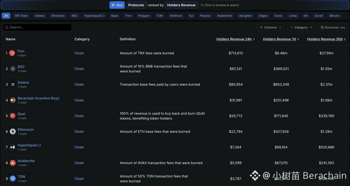Open the BSC protocol link

pos(21,67)
